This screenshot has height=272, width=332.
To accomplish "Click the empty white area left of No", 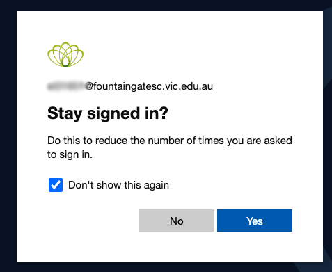I will pyautogui.click(x=93, y=221).
